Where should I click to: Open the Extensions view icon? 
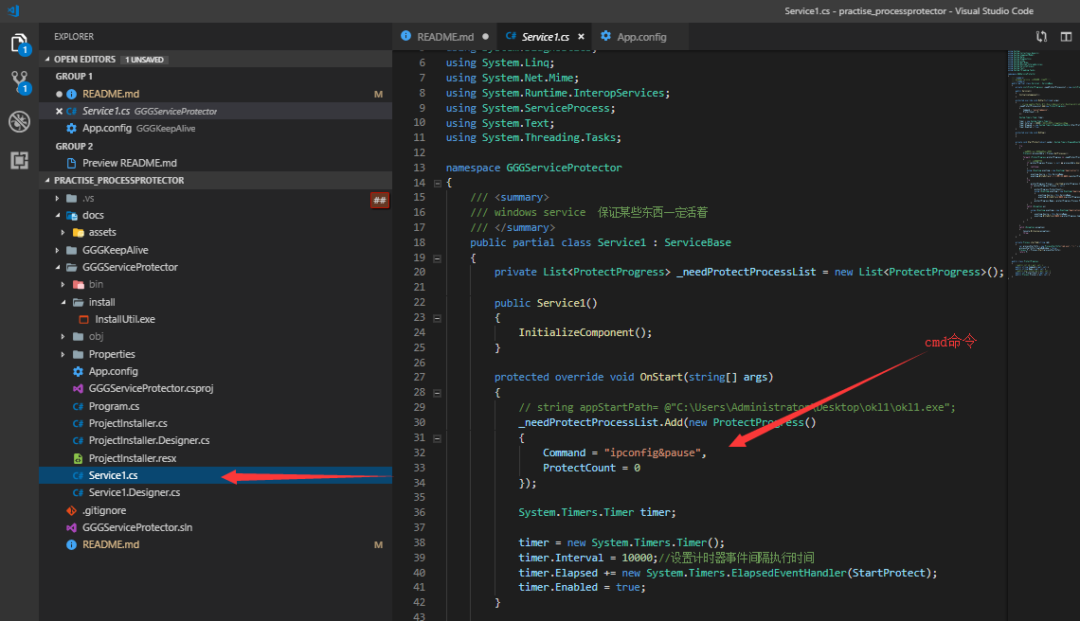[x=19, y=160]
